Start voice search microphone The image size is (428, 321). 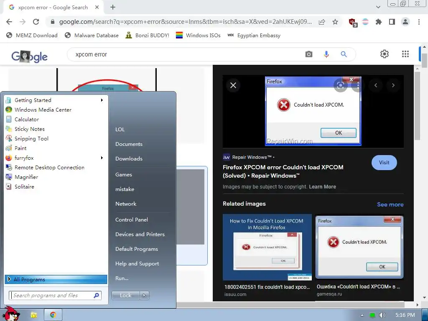326,54
